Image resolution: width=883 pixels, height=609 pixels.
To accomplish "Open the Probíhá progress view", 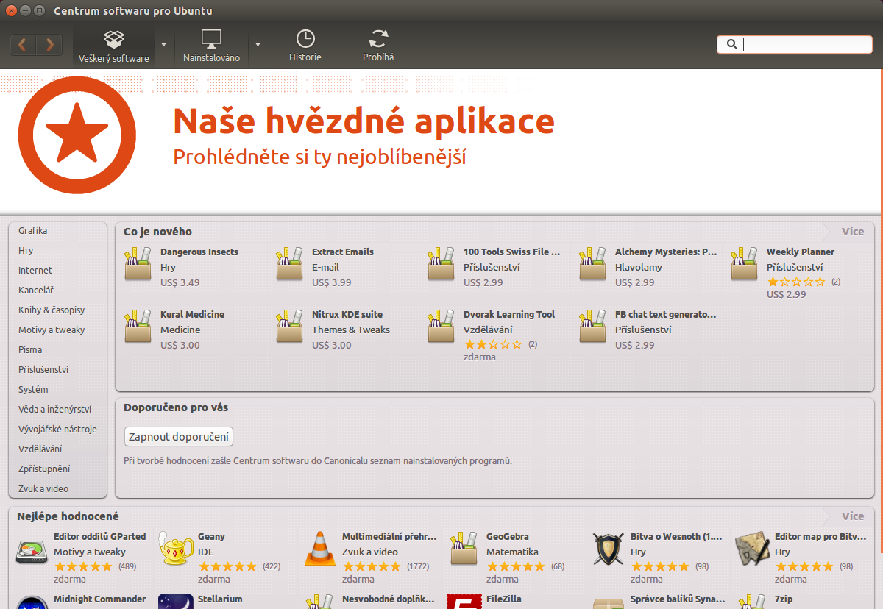I will tap(378, 46).
